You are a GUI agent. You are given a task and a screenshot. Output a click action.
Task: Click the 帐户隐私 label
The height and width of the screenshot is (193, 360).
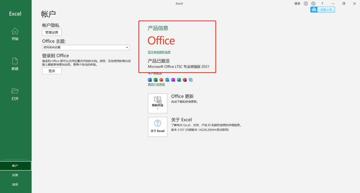(x=51, y=25)
